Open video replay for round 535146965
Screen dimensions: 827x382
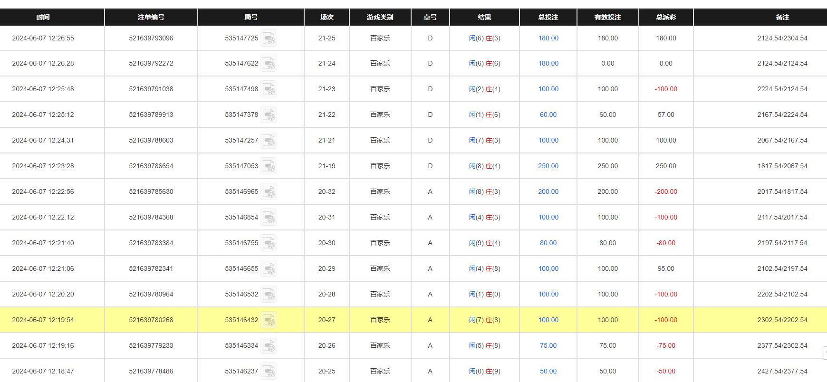269,192
